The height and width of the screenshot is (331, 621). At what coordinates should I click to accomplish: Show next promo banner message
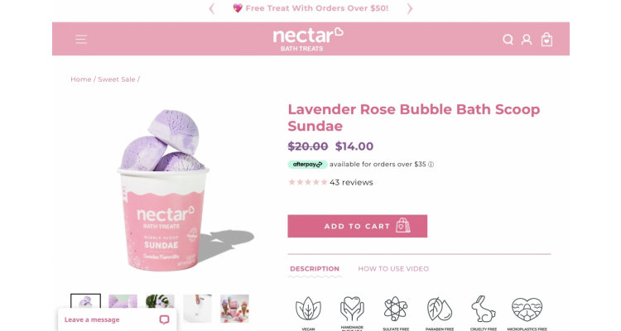tap(410, 9)
